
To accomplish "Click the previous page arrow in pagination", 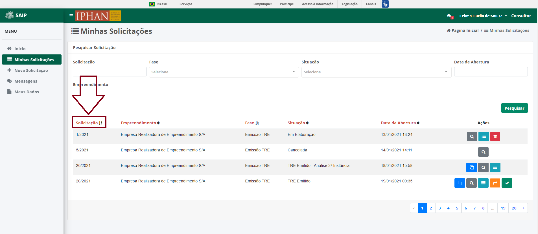I will [414, 208].
